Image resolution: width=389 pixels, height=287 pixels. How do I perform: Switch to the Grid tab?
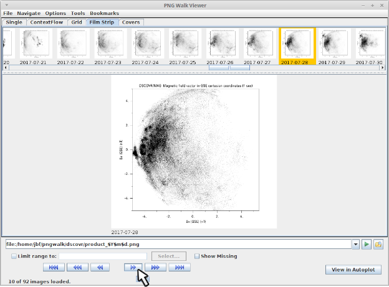(x=76, y=22)
